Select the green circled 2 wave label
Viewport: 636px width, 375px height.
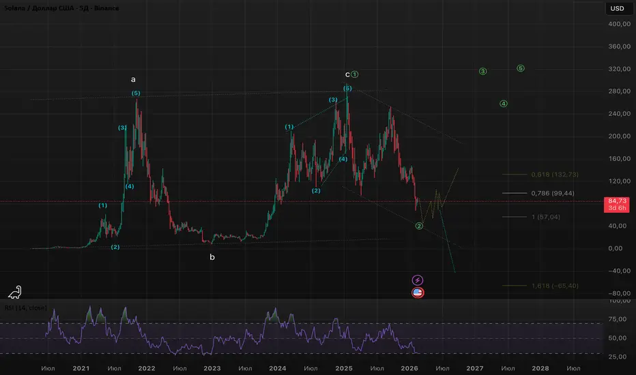click(419, 226)
